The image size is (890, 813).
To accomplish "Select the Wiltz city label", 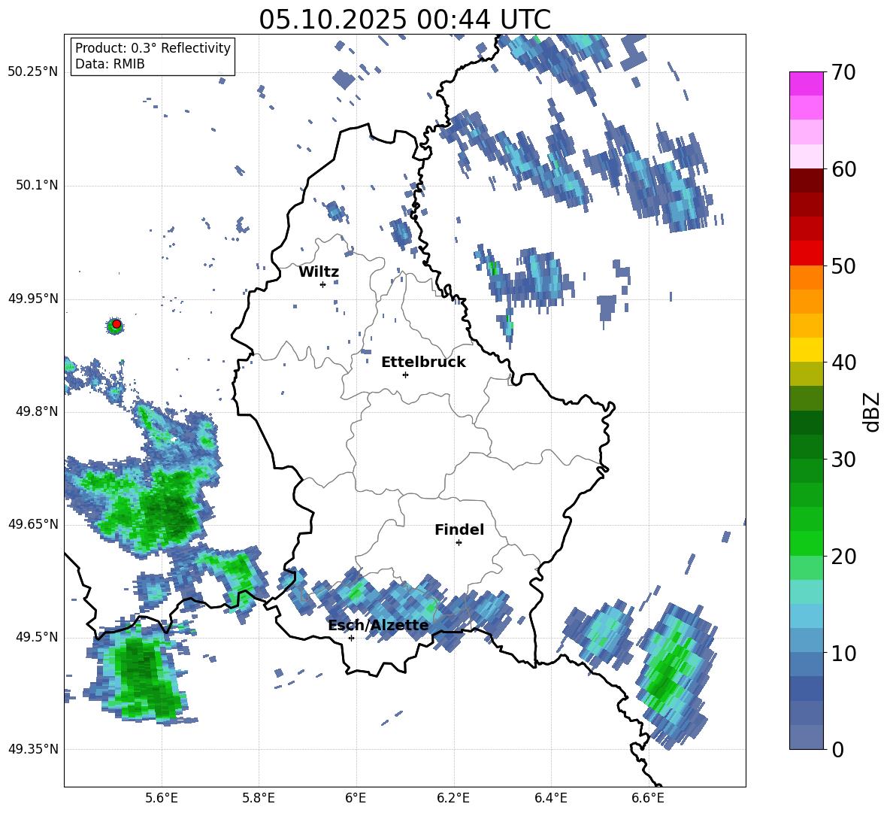I will click(x=319, y=272).
